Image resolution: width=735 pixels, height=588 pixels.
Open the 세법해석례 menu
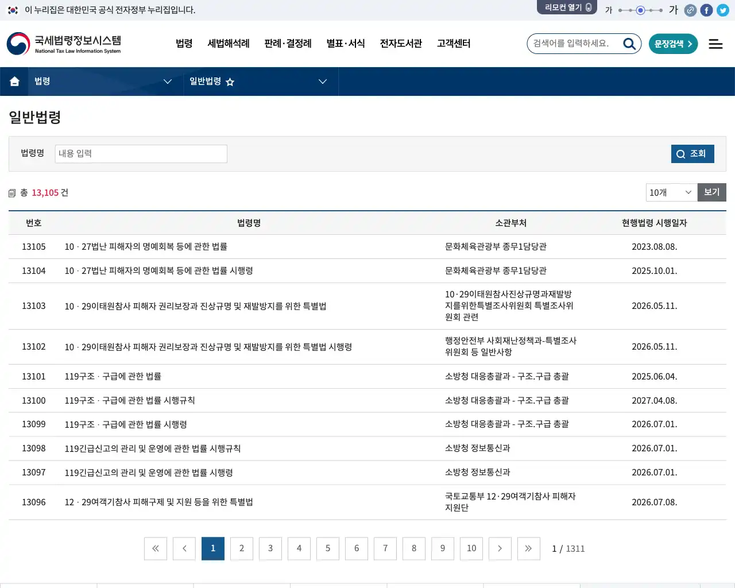pos(229,44)
